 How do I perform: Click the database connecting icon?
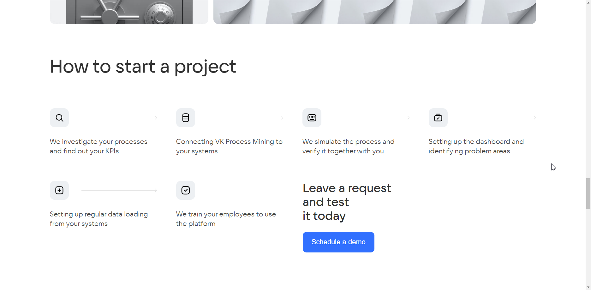click(186, 118)
